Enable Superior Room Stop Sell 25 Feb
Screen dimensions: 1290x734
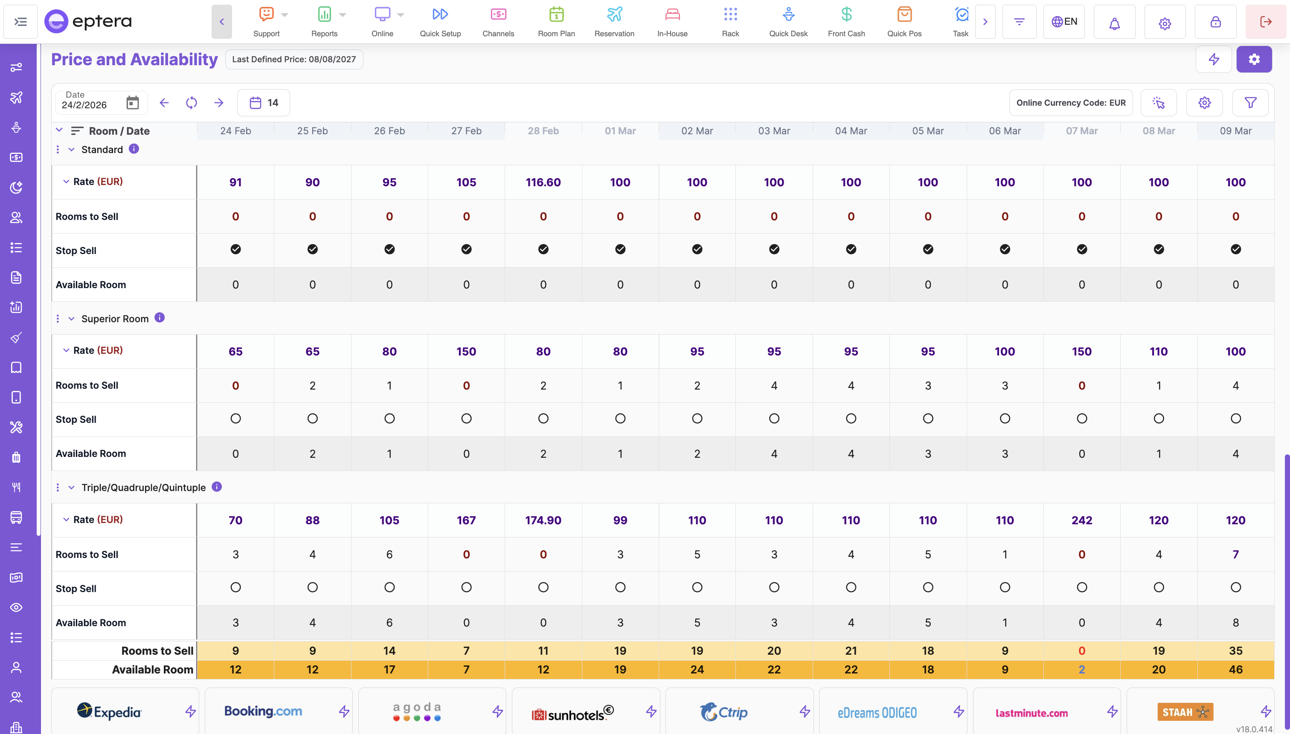(312, 419)
